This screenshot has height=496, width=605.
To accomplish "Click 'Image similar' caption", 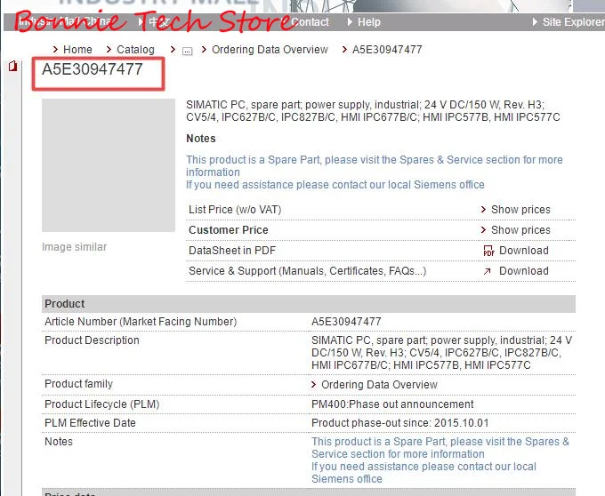I will [74, 246].
